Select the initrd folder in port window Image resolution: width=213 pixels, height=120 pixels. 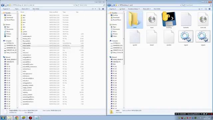point(134,20)
